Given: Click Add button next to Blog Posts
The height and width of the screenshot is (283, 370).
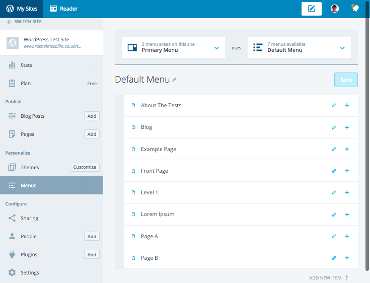Looking at the screenshot, I should tap(92, 116).
